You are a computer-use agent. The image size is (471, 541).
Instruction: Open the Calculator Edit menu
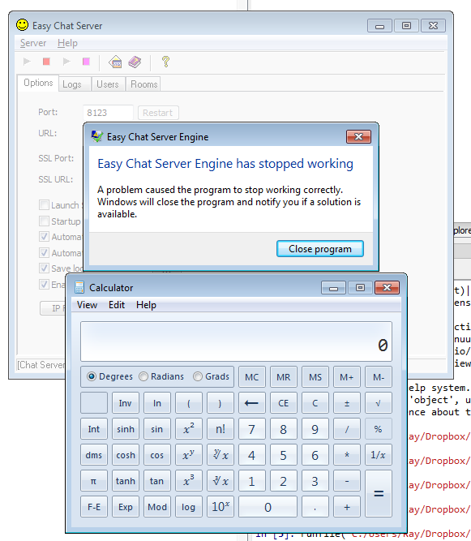(117, 305)
